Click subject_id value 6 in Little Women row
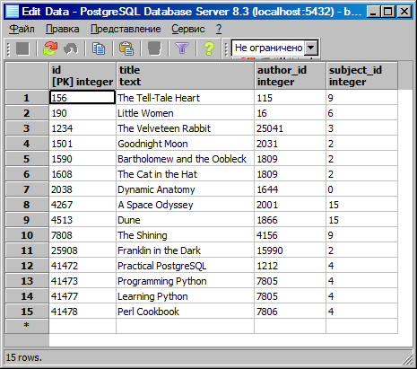Viewport: 417px width, 369px height. [x=362, y=113]
